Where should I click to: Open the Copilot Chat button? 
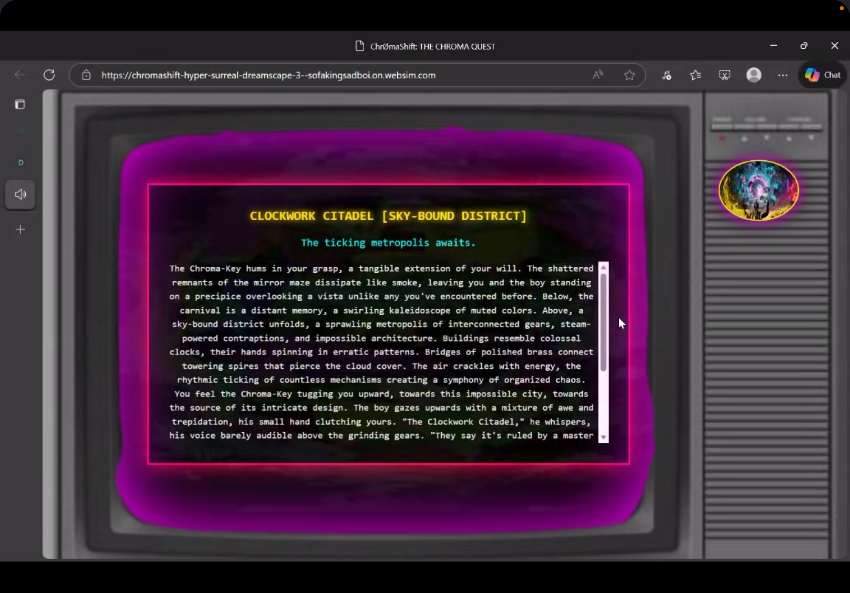pos(823,75)
